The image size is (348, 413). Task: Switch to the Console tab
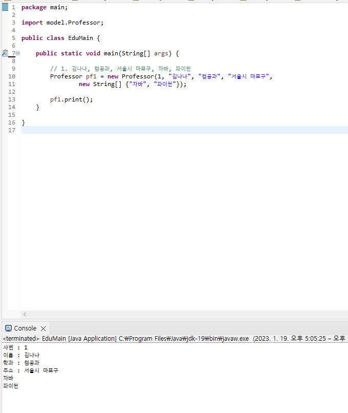coord(25,328)
